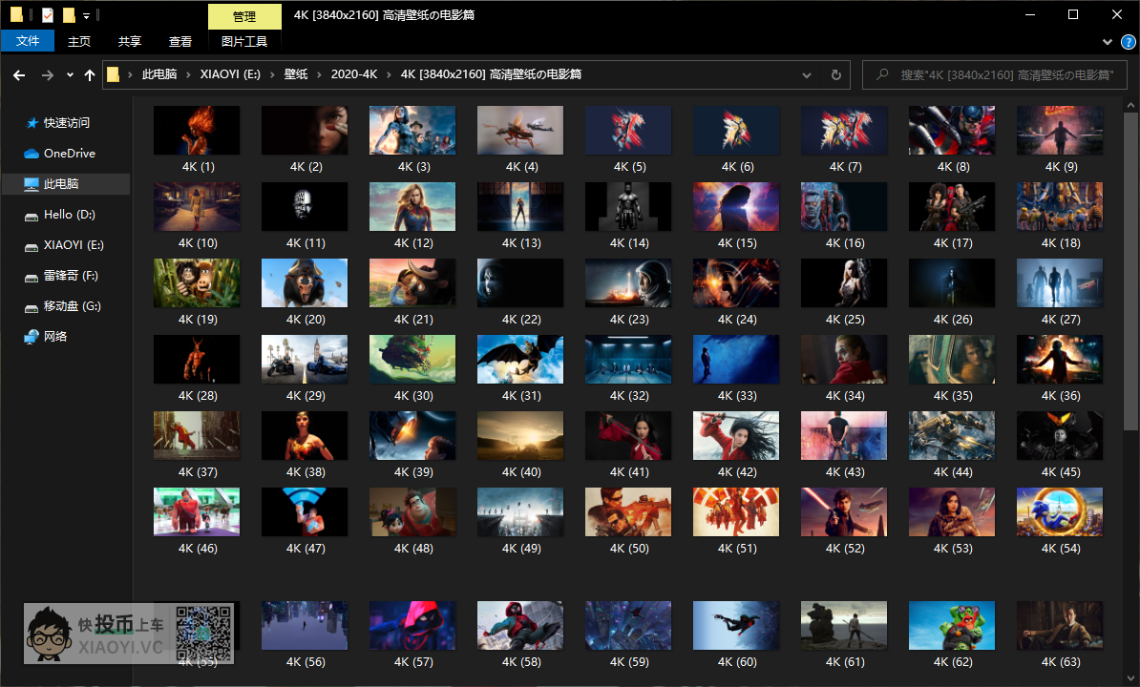Select the 4K (31) dragon thumbnail
The image size is (1140, 687).
[x=519, y=359]
